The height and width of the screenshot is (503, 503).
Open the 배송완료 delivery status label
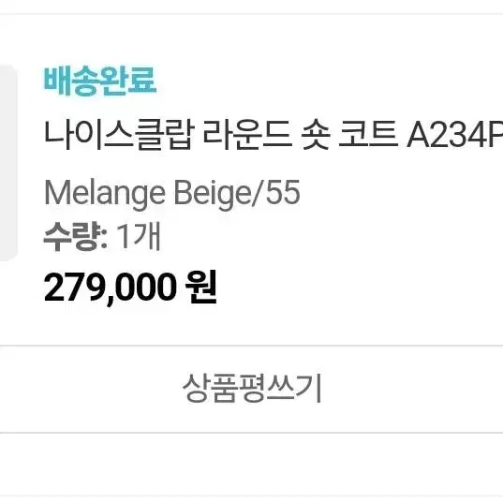coord(100,81)
